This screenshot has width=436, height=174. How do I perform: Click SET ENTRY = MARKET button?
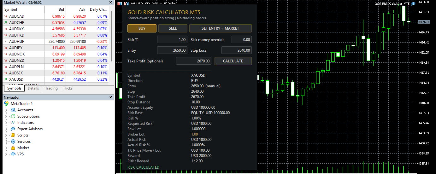pyautogui.click(x=221, y=28)
